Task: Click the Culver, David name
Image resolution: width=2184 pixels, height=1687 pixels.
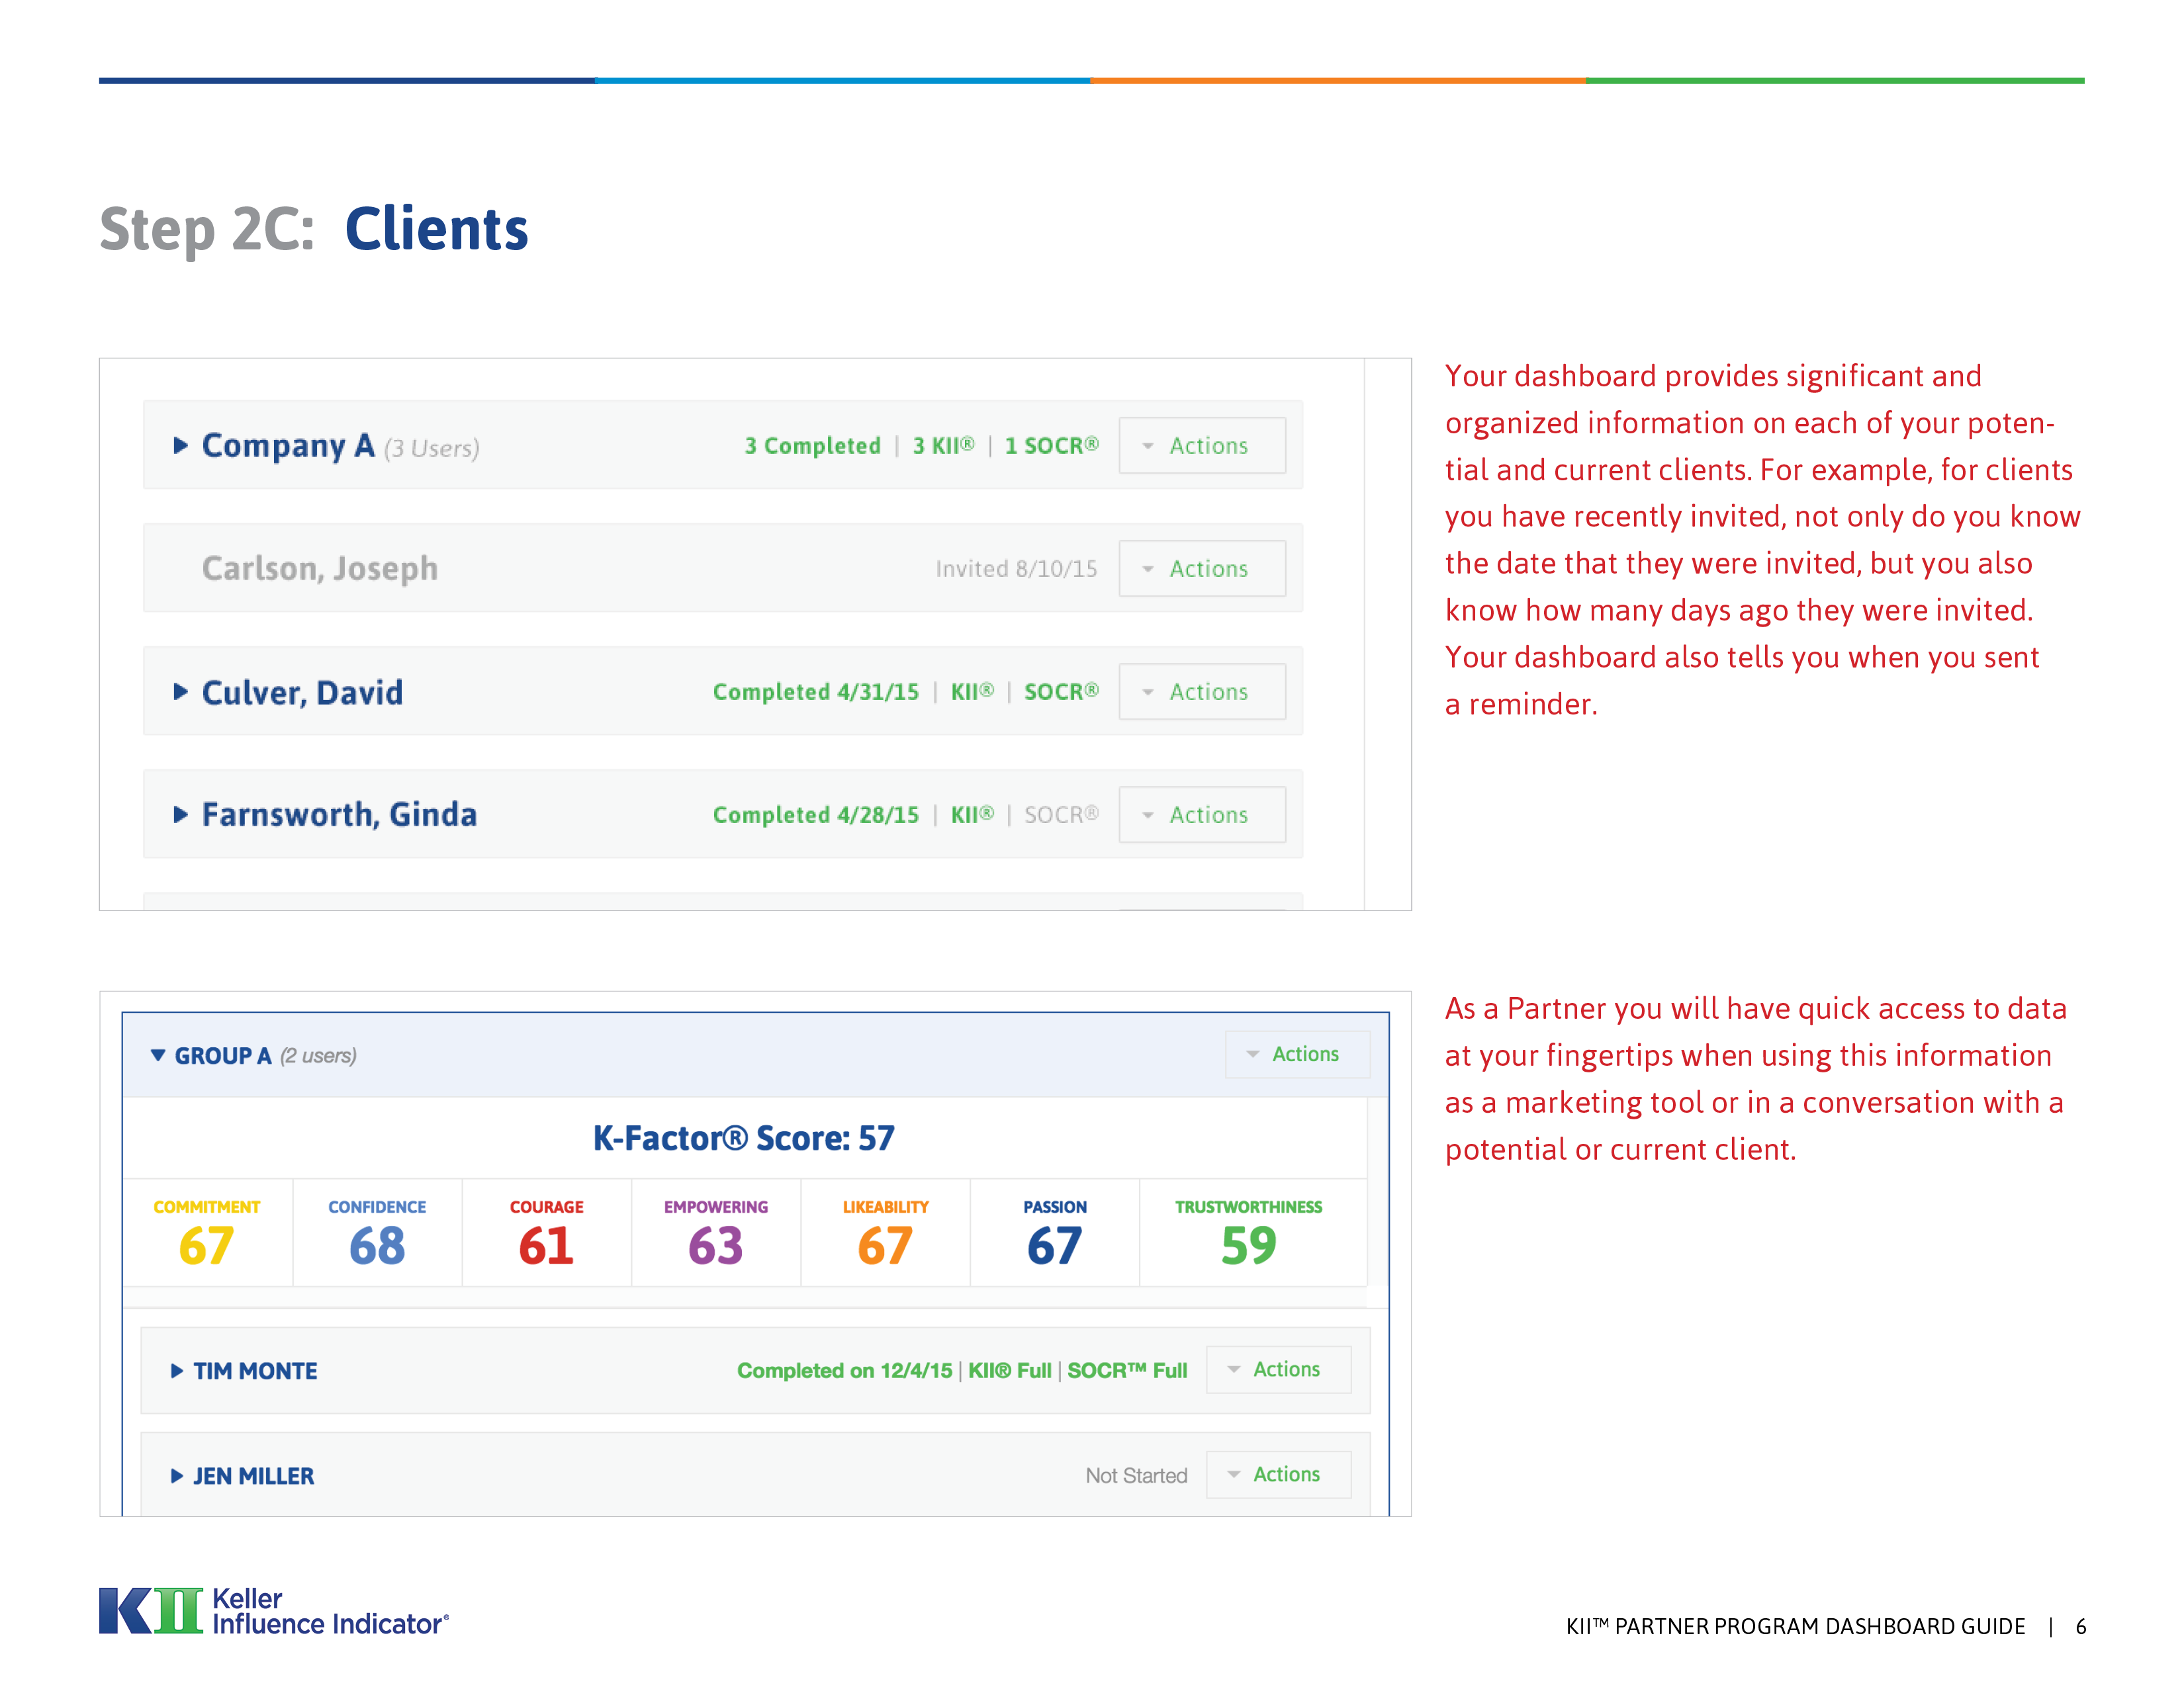Action: pos(302,691)
